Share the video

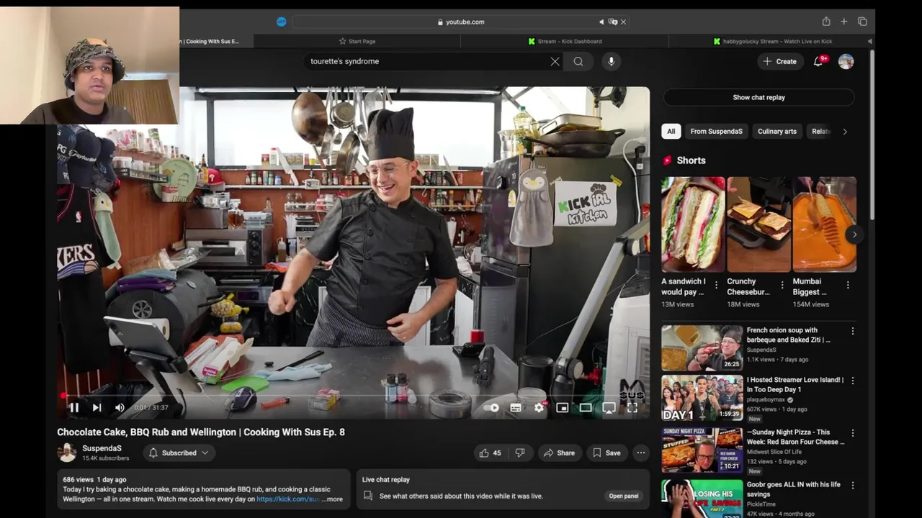pos(559,453)
